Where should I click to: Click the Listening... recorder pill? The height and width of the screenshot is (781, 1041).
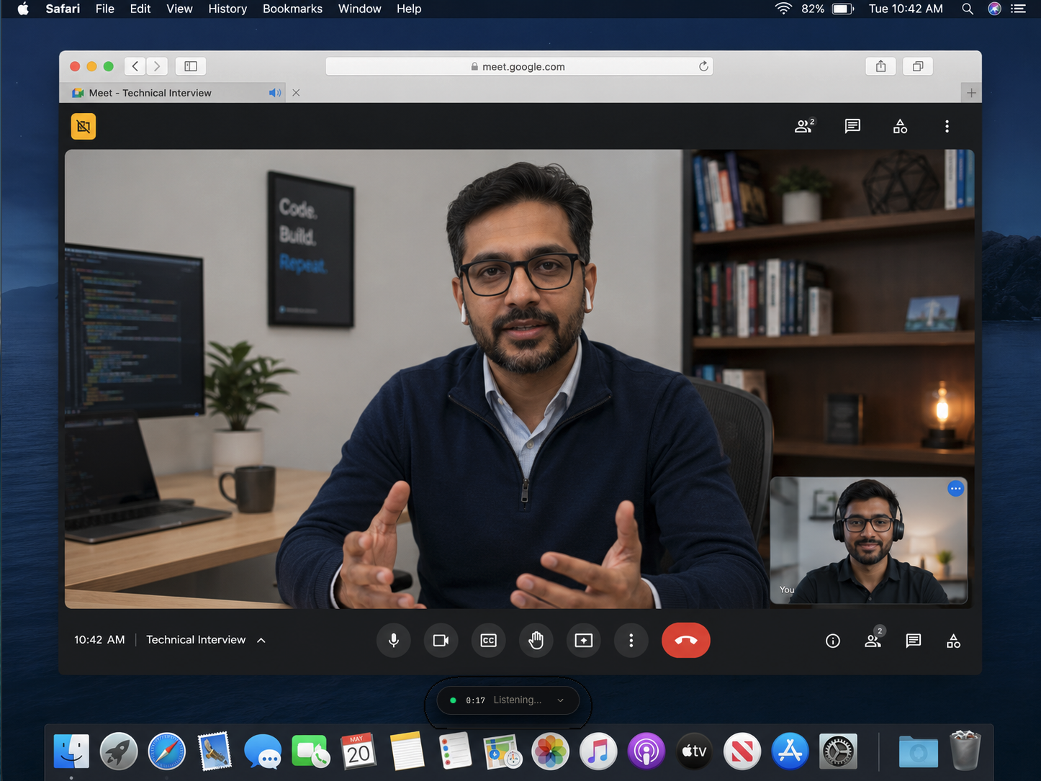[x=508, y=700]
